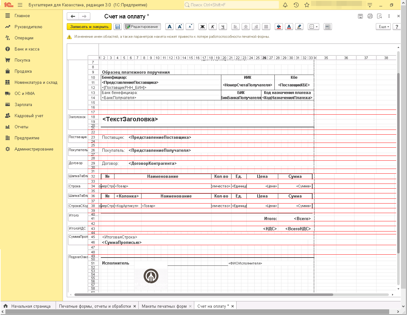Toggle italic formatting (К)
This screenshot has width=407, height=315.
[x=212, y=27]
